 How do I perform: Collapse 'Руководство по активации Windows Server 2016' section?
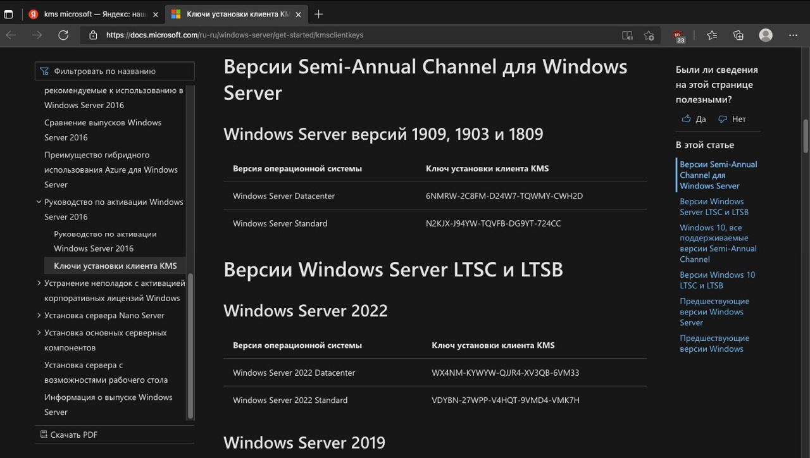point(39,202)
